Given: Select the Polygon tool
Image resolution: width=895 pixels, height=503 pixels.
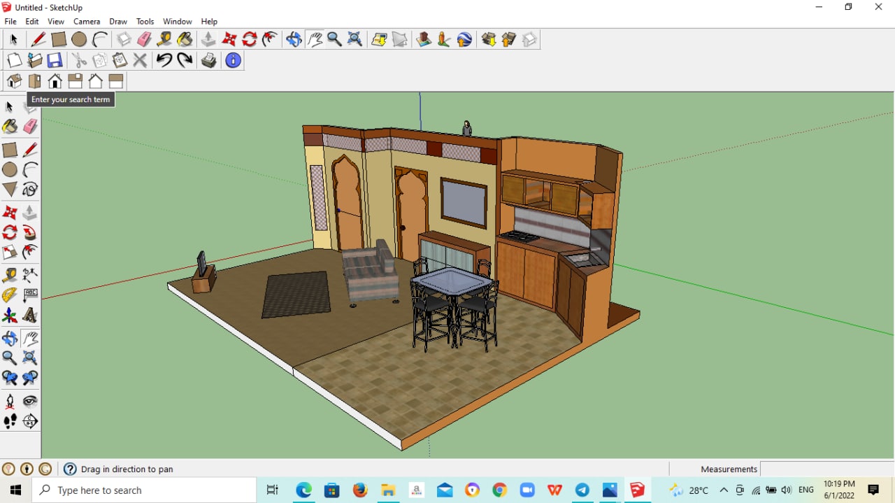Looking at the screenshot, I should pos(10,190).
